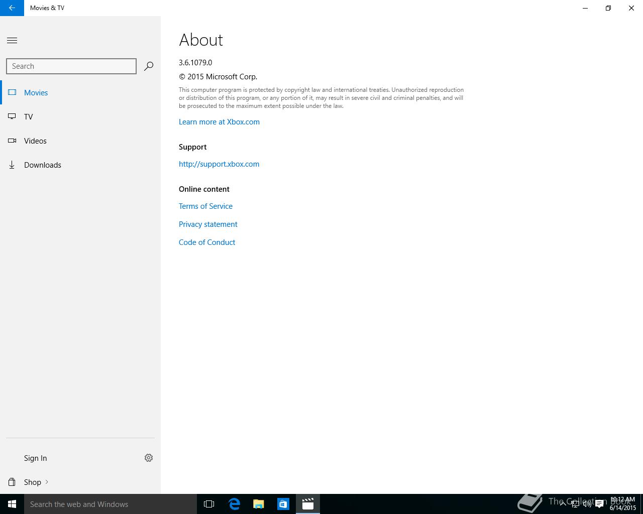Click the Movies film icon
The image size is (643, 514).
pos(12,92)
